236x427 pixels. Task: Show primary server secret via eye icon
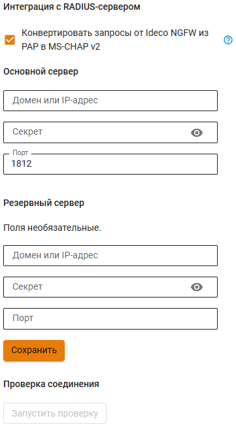click(x=197, y=133)
